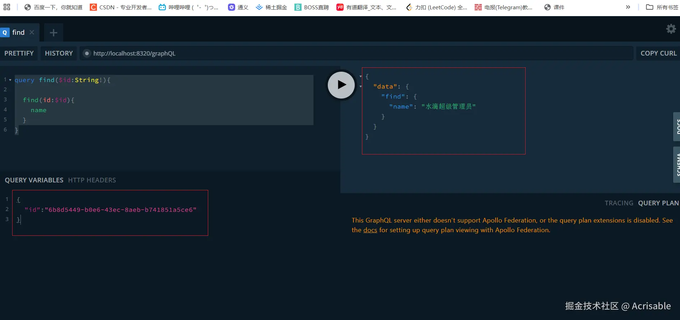Open the 通义 bookmark
680x320 pixels.
tap(238, 7)
